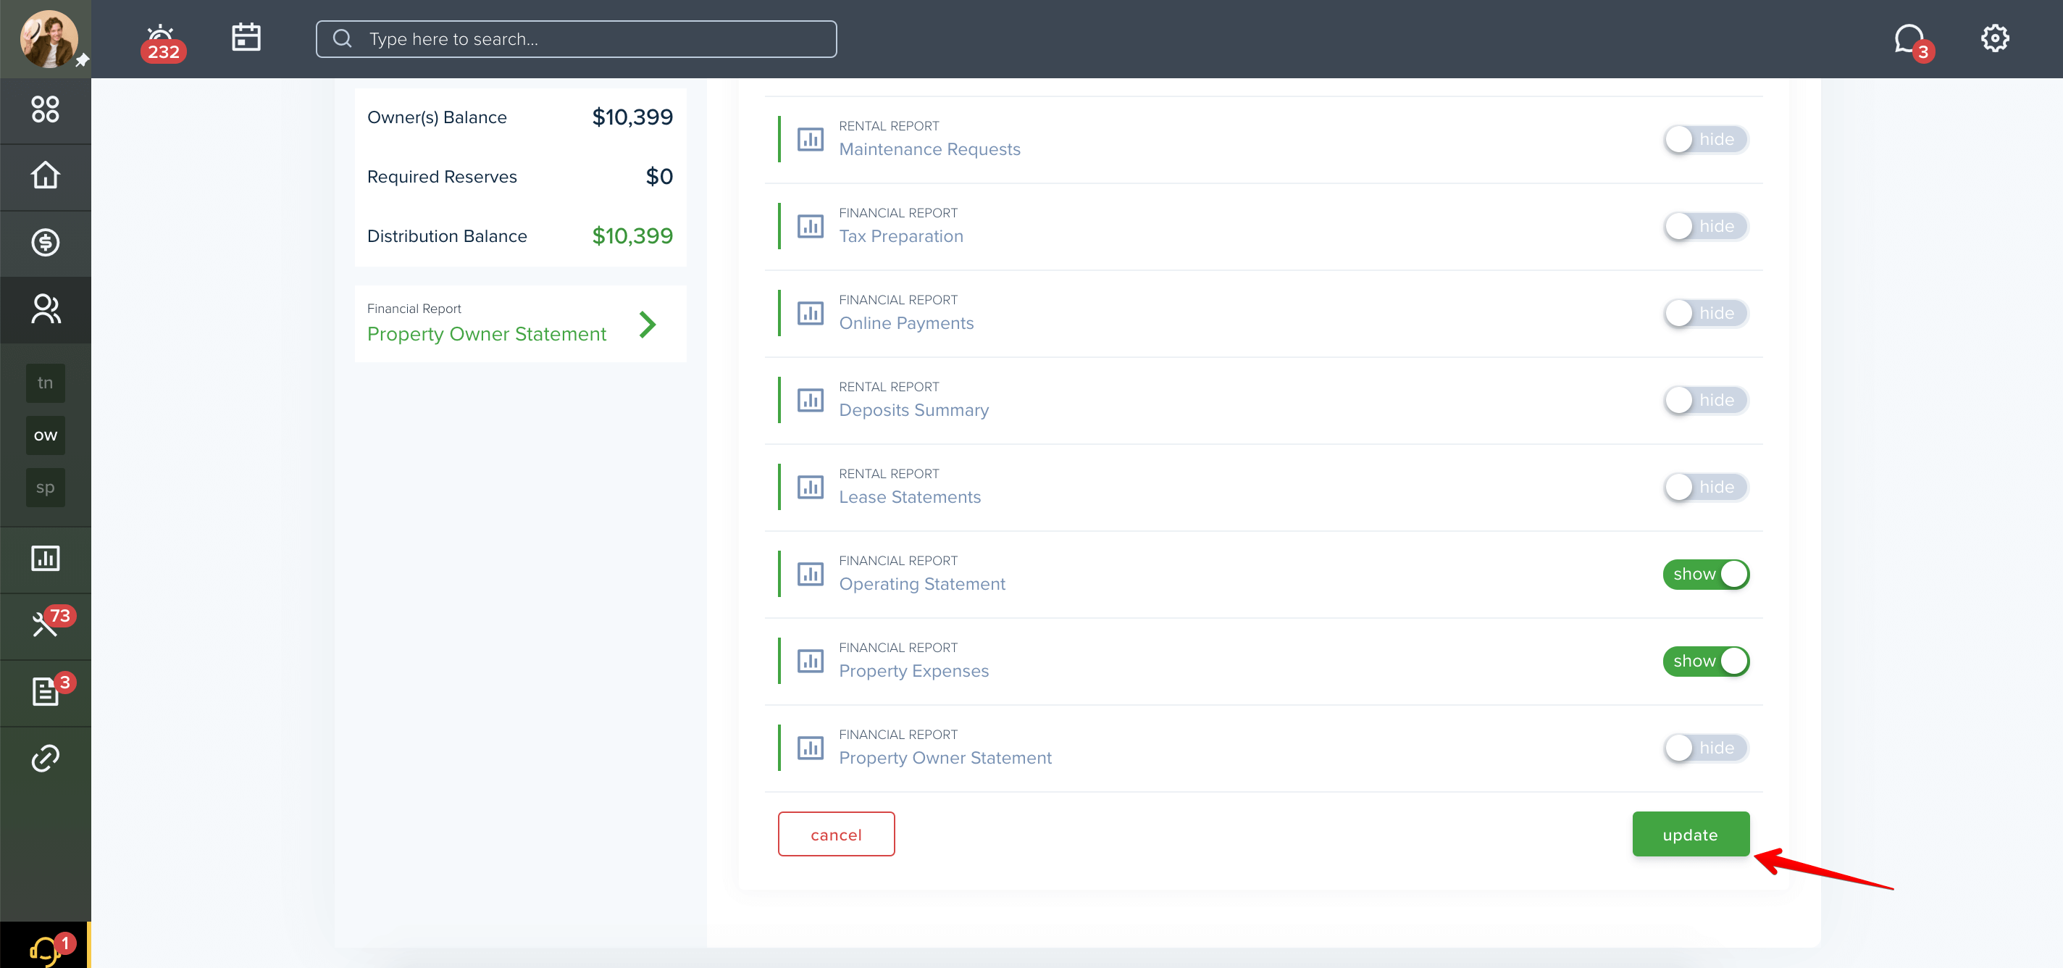Open contacts people icon in sidebar
Viewport: 2063px width, 968px height.
pyautogui.click(x=46, y=309)
